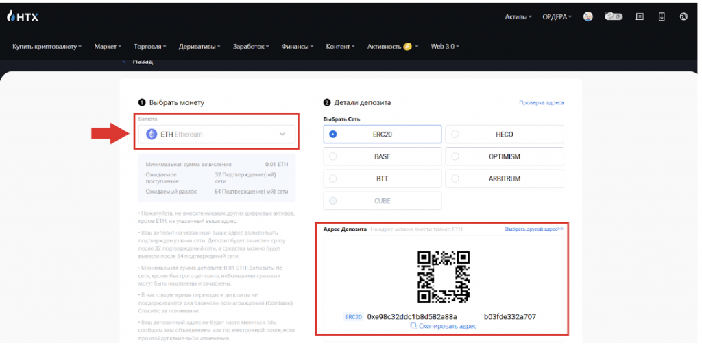Click the Ожидаемый разлок label

pos(171,192)
